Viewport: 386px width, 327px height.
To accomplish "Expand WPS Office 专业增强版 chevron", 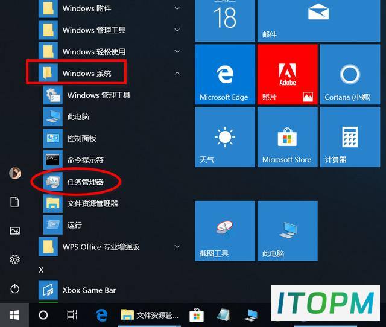I will click(x=177, y=247).
